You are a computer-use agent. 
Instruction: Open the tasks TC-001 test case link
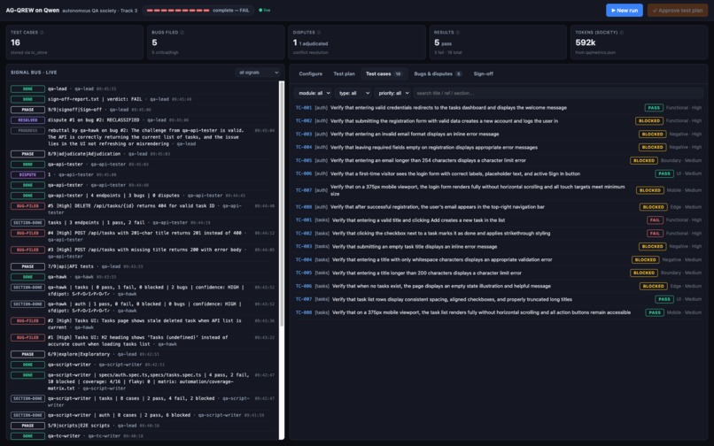pyautogui.click(x=303, y=220)
